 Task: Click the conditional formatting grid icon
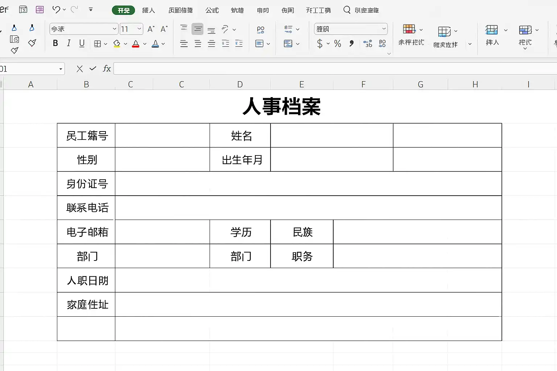409,29
